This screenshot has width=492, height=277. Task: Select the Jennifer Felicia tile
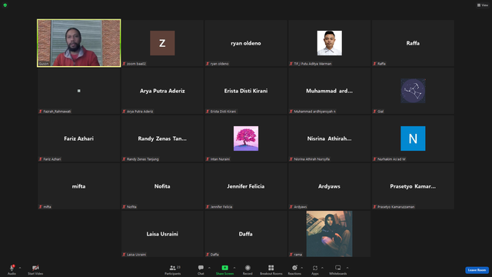click(x=246, y=186)
